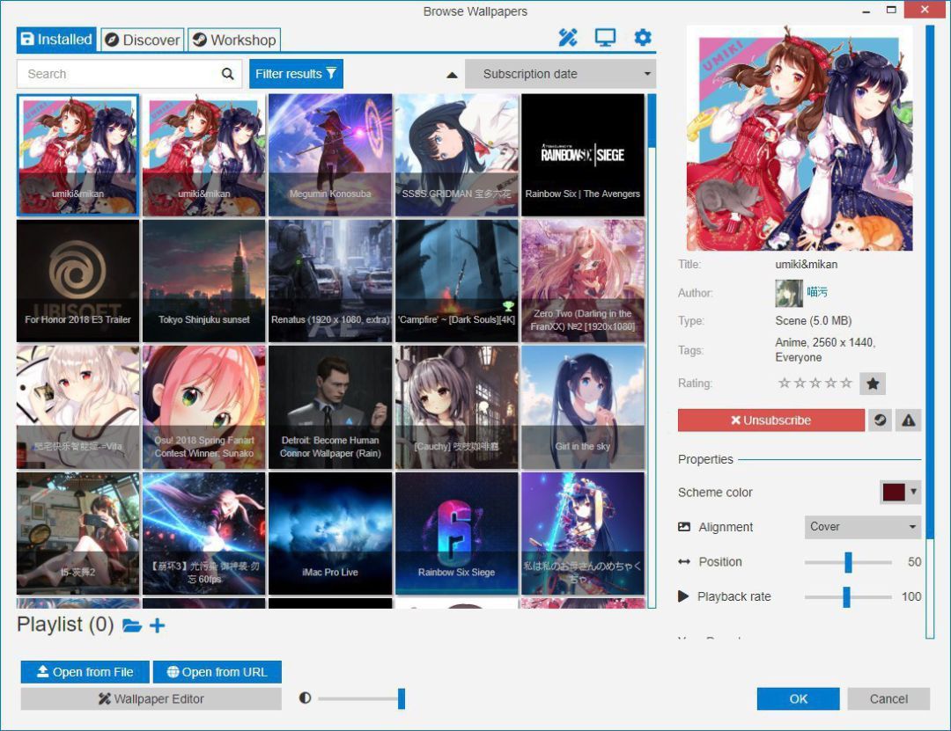Click the bottom brightness slider handle

402,698
